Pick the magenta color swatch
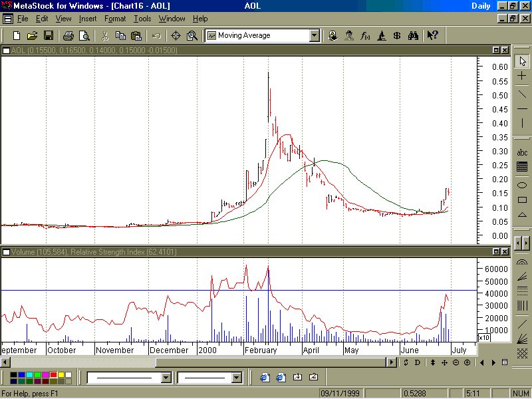 [x=45, y=374]
